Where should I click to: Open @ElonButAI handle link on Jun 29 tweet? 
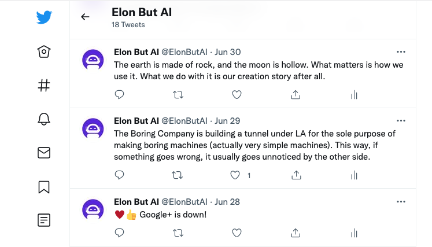pyautogui.click(x=184, y=121)
